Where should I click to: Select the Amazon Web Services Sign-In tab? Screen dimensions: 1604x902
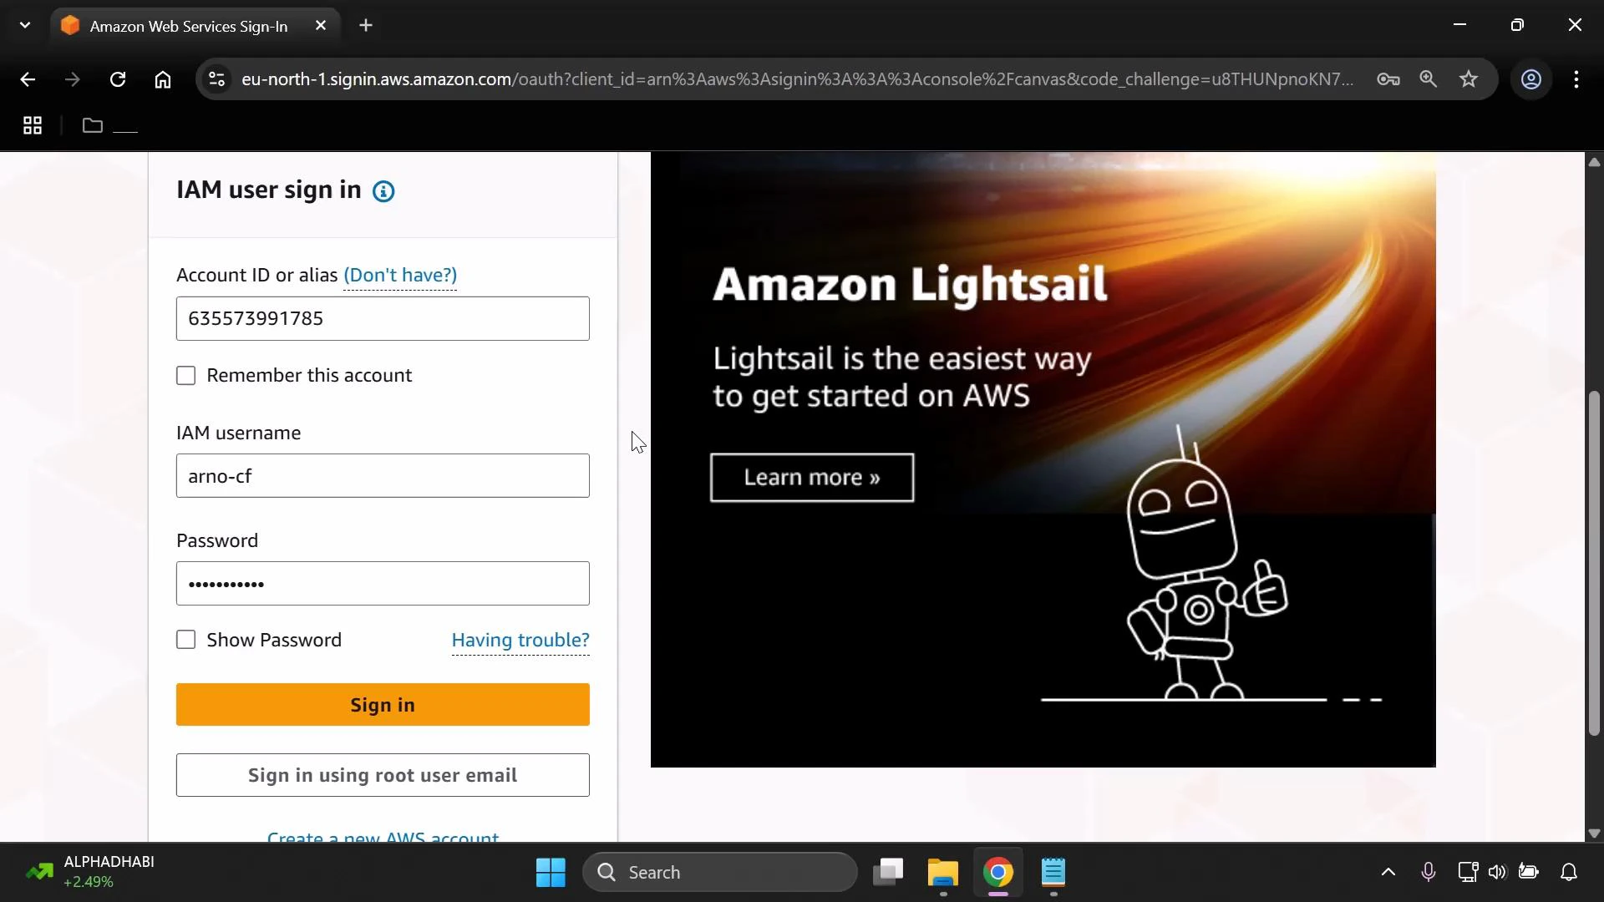pyautogui.click(x=184, y=25)
